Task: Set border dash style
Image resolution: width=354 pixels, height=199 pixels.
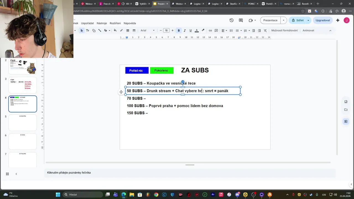Action: (134, 30)
